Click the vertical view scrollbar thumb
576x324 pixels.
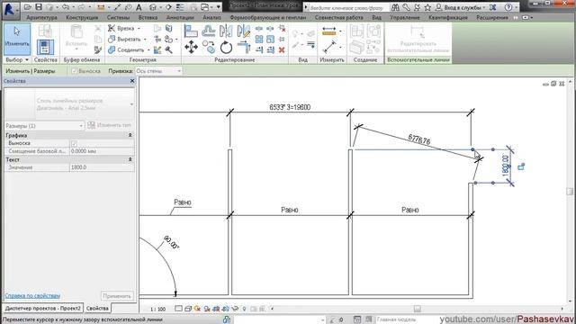[570, 192]
